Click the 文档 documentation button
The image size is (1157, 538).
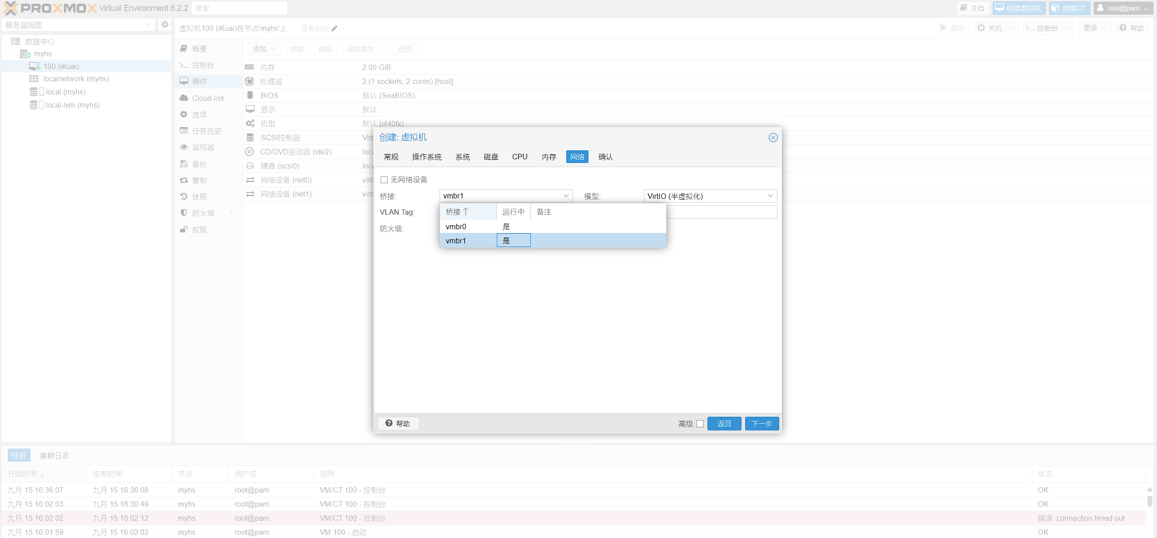pos(973,8)
